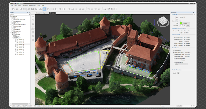Click the Change color button
This screenshot has height=109, width=206.
(x=186, y=23)
